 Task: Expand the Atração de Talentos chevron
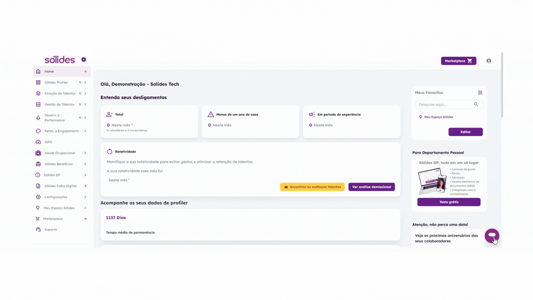85,93
